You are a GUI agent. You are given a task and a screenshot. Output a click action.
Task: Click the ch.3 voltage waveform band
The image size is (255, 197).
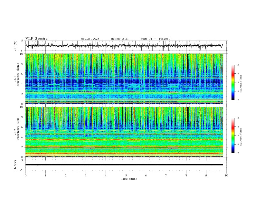(x=124, y=165)
